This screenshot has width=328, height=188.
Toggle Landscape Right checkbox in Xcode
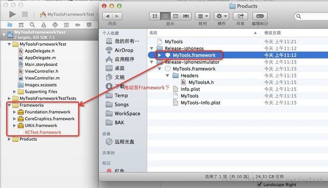tap(259, 184)
